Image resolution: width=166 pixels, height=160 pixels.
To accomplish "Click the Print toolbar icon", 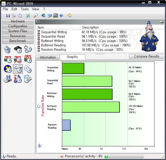I will [14, 16].
